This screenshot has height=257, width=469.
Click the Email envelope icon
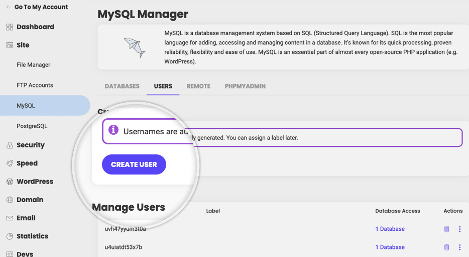pos(10,218)
